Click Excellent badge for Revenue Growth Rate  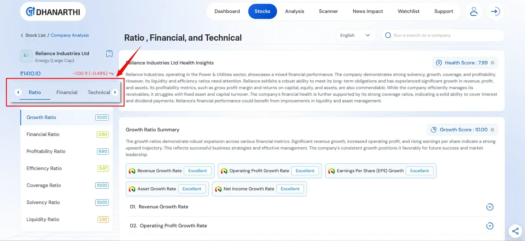pyautogui.click(x=198, y=171)
